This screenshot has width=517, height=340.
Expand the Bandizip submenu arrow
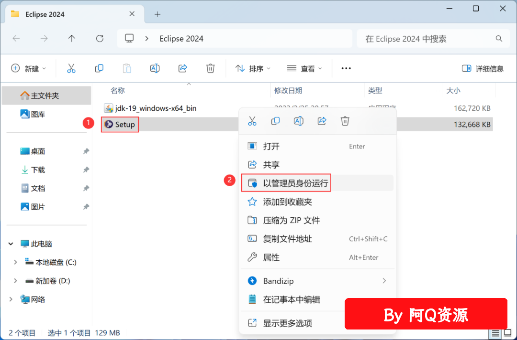(x=384, y=281)
